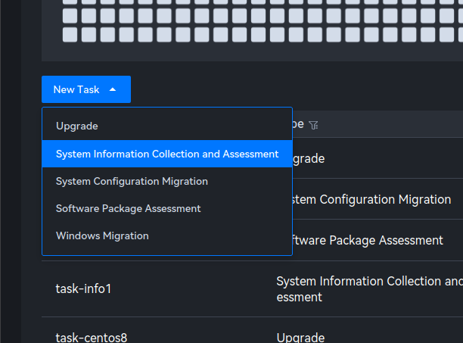
Task: Click Upgrade cell right of highlighted menu option
Action: (x=309, y=158)
